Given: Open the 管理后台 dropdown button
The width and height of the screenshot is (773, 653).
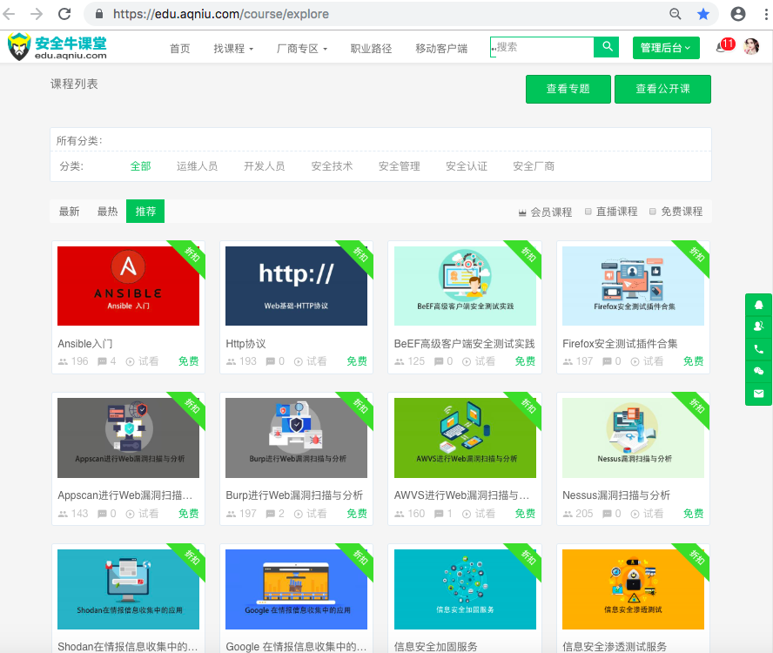Looking at the screenshot, I should (666, 48).
